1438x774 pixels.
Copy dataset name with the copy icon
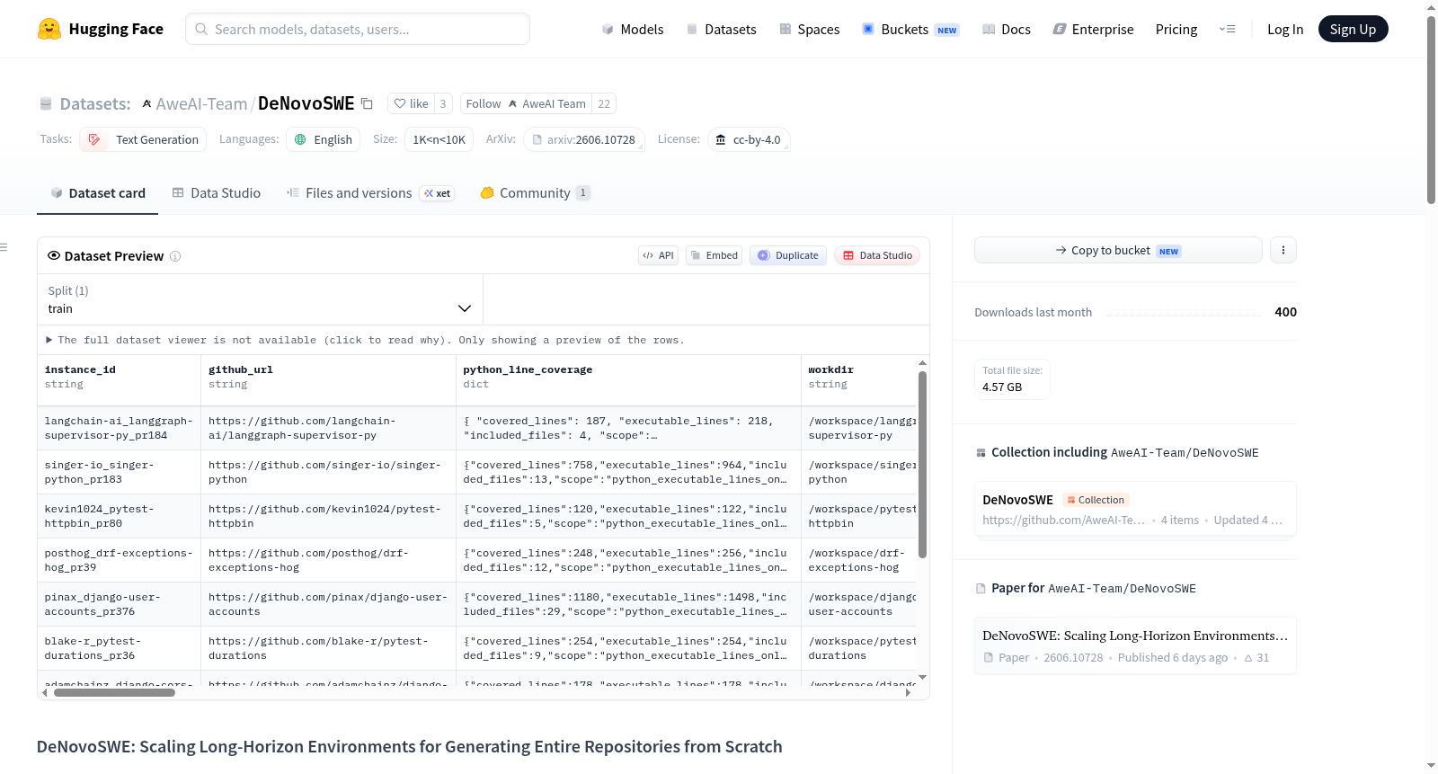[367, 103]
